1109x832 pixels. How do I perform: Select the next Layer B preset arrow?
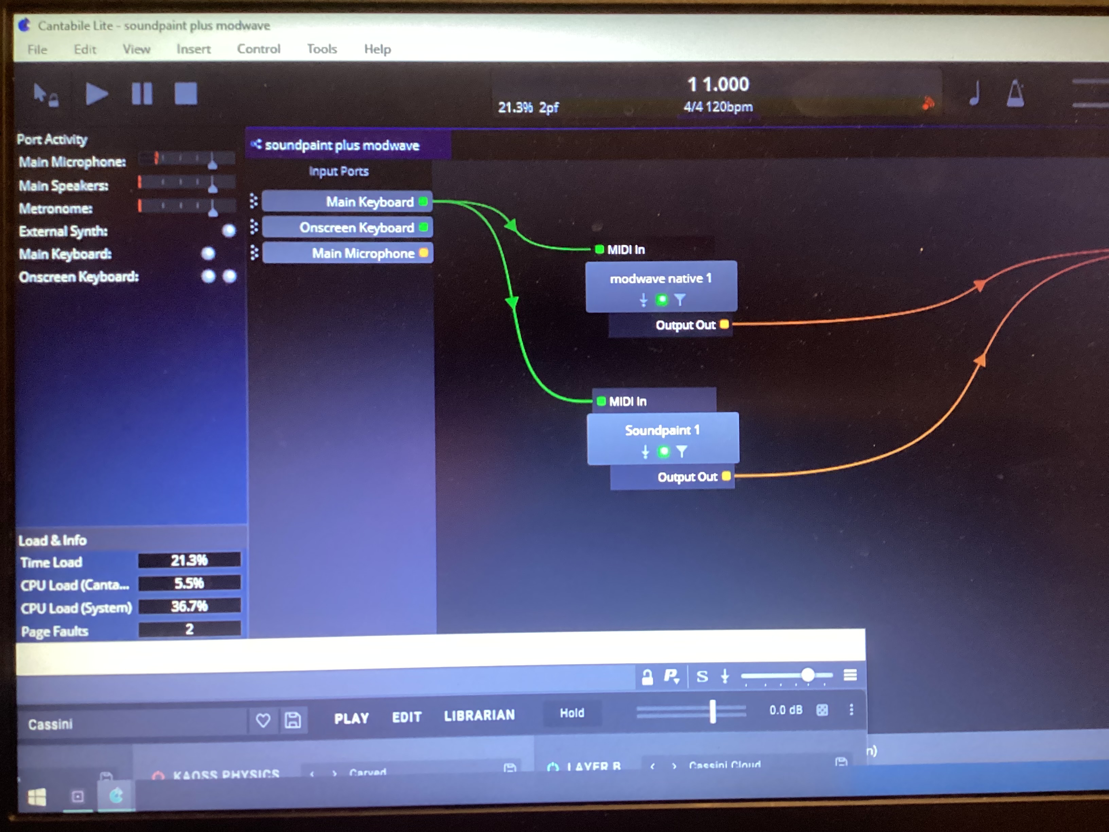[674, 766]
